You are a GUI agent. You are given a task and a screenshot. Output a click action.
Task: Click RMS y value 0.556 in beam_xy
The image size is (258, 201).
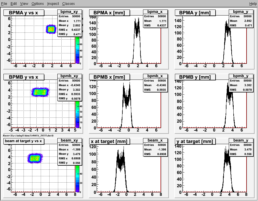[x=77, y=163]
